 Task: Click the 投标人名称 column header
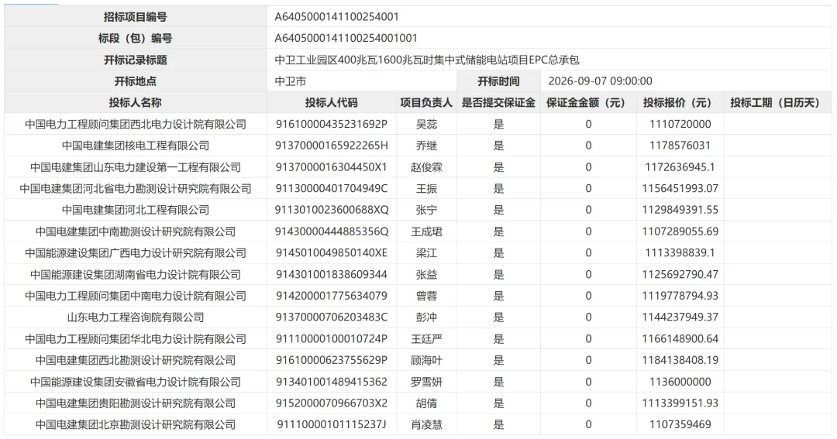pyautogui.click(x=135, y=102)
